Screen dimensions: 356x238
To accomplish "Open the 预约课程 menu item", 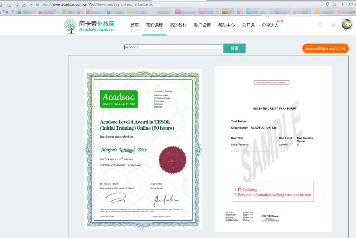I will pyautogui.click(x=154, y=25).
